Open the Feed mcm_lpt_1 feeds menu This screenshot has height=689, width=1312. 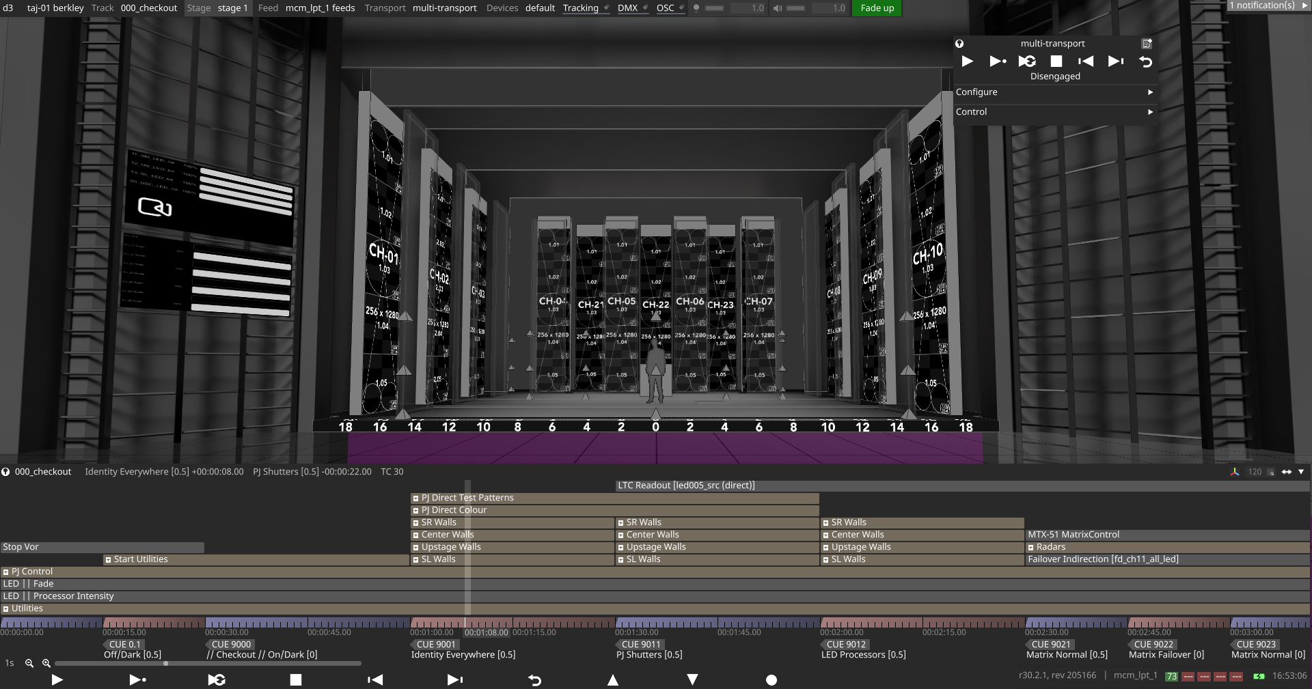pyautogui.click(x=306, y=8)
